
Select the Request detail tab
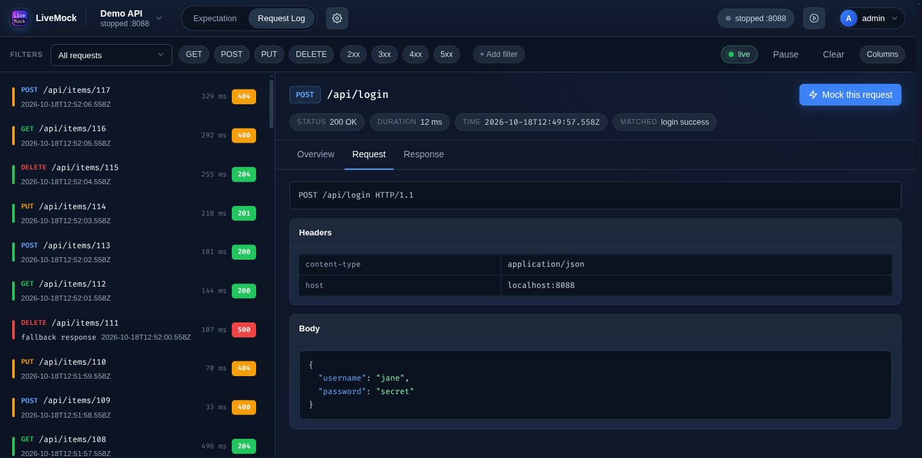point(369,154)
